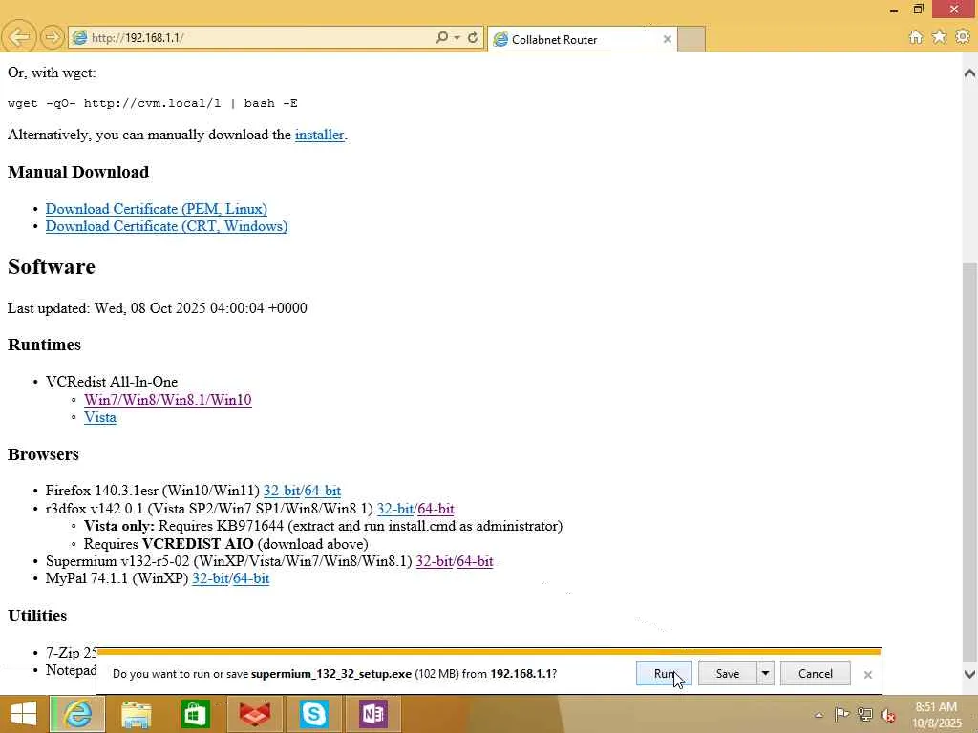The height and width of the screenshot is (733, 978).
Task: Open Favorites with the star icon
Action: point(940,37)
